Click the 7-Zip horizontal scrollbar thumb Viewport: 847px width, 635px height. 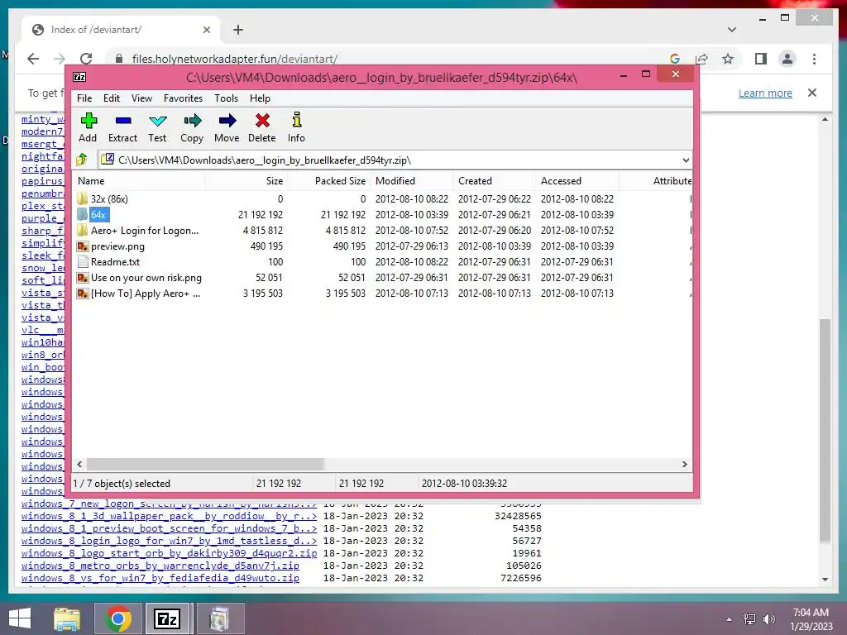click(205, 465)
